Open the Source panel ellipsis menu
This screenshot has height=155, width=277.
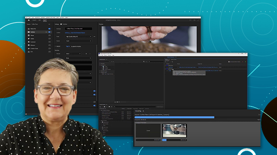pos(49,24)
